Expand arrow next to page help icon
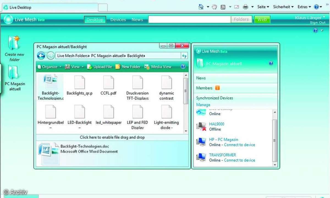Screen dimensions: 330x198 (322, 31)
